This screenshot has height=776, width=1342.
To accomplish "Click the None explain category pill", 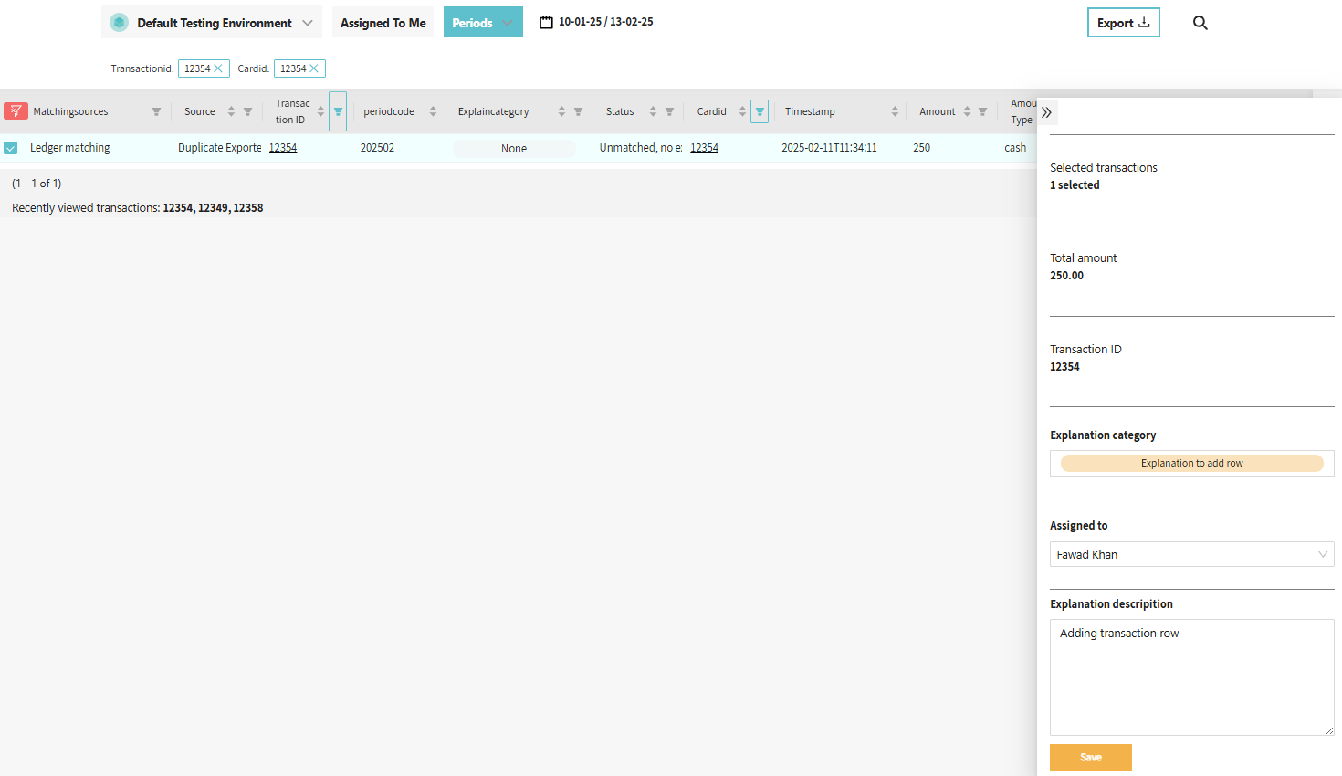I will (x=514, y=149).
